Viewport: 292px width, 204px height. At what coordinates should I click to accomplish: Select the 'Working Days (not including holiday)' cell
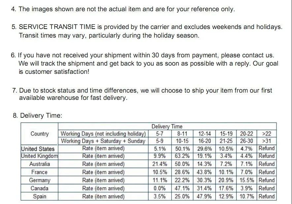[103, 134]
